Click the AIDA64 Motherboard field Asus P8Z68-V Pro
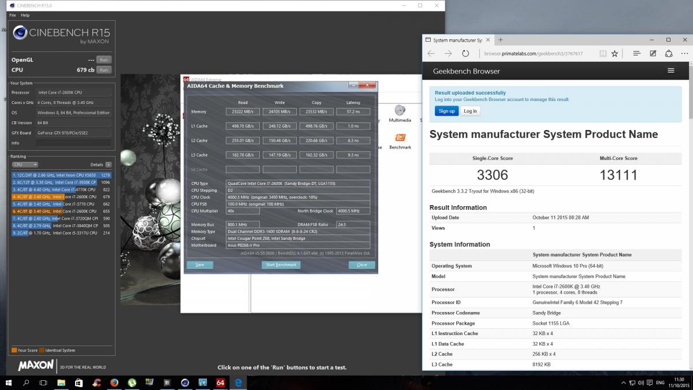Image resolution: width=693 pixels, height=390 pixels. coord(298,245)
